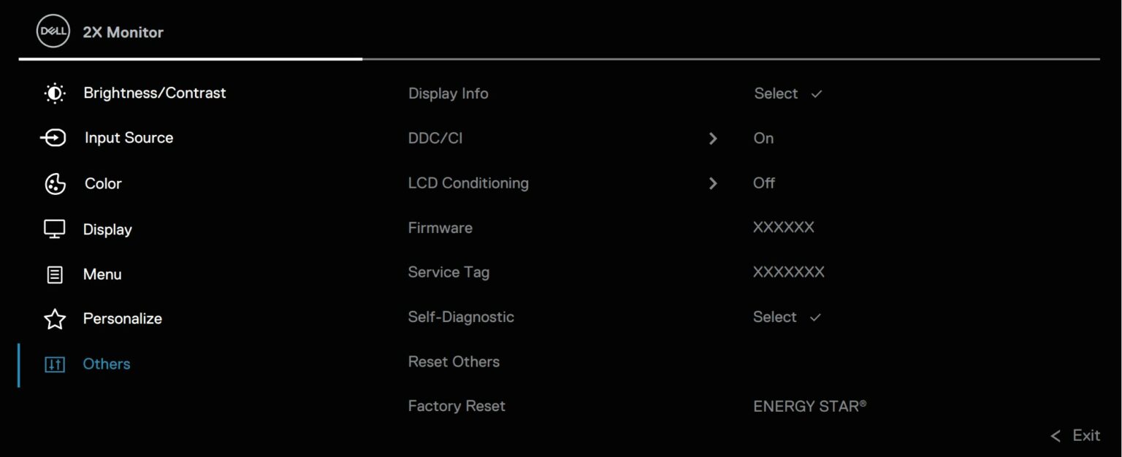The height and width of the screenshot is (457, 1122).
Task: Choose the Factory Reset option
Action: (457, 406)
